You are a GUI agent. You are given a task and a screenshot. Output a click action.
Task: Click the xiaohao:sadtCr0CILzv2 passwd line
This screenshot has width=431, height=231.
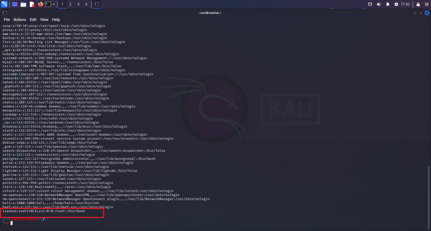pyautogui.click(x=44, y=211)
